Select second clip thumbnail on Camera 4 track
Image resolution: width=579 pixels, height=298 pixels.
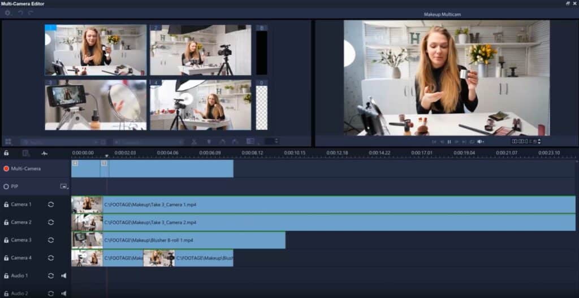159,258
